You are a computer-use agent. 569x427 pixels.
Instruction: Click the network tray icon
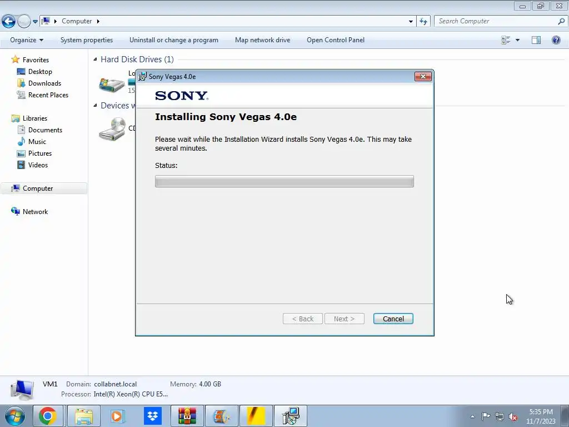[500, 416]
